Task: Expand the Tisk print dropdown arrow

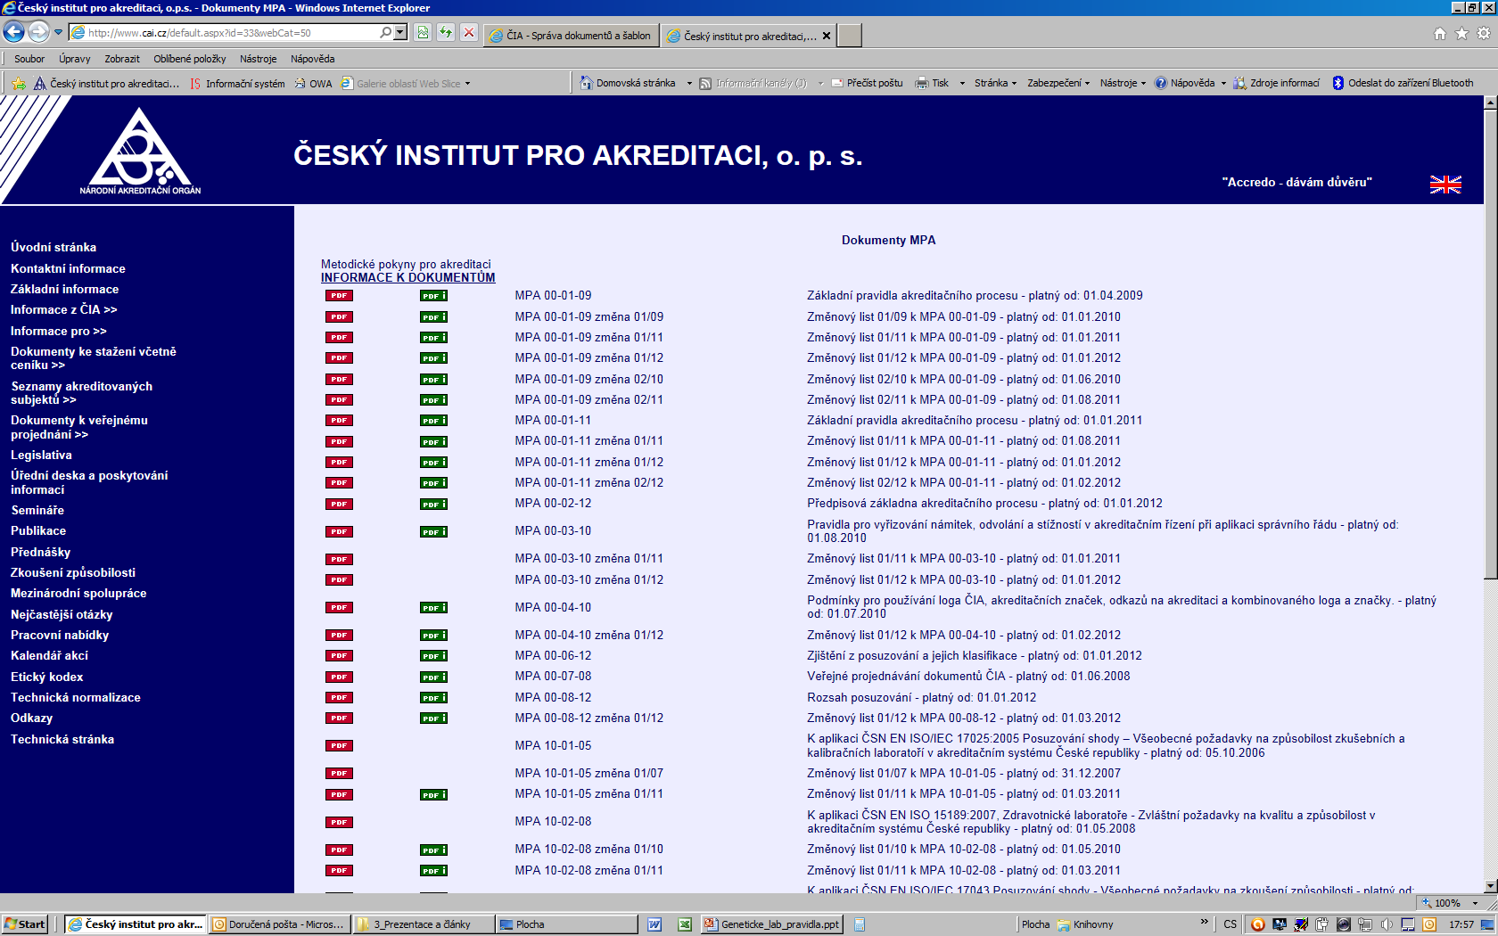Action: [x=962, y=83]
